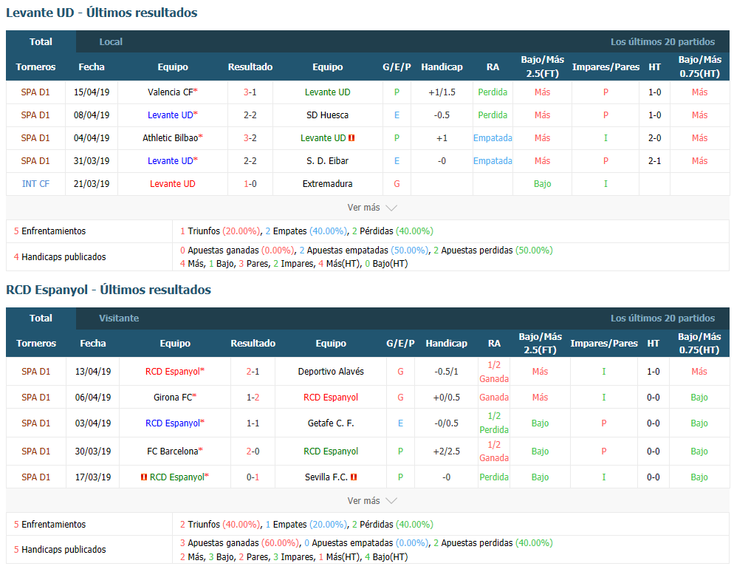The image size is (734, 569).
Task: Open Los últimos 20 partidos for Levante UD
Action: coord(662,41)
